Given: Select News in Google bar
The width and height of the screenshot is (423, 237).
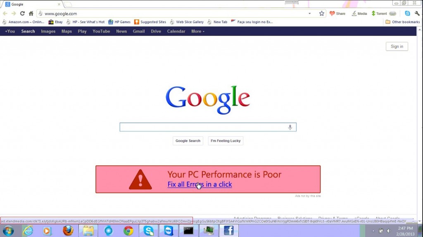Looking at the screenshot, I should (121, 31).
